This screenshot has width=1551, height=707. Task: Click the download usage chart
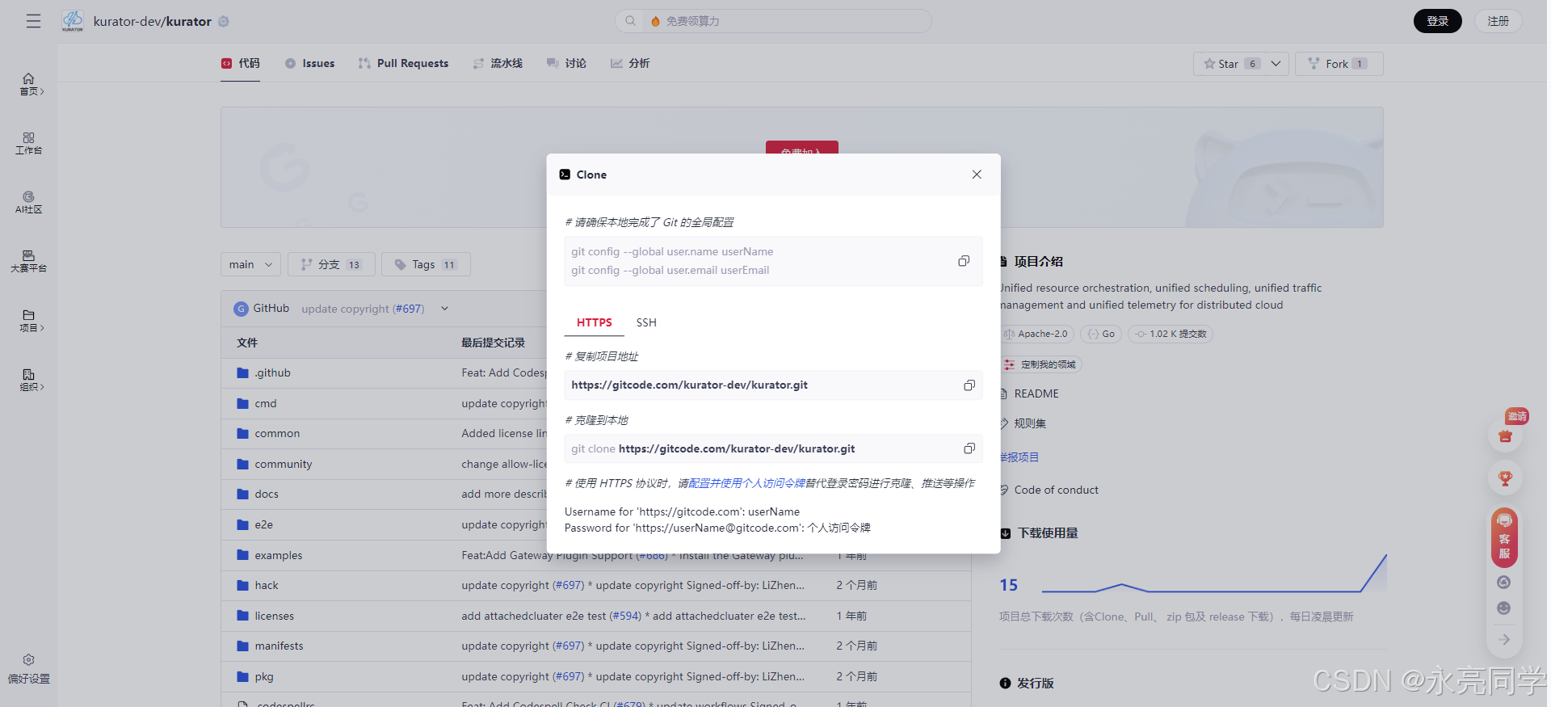coord(1214,574)
